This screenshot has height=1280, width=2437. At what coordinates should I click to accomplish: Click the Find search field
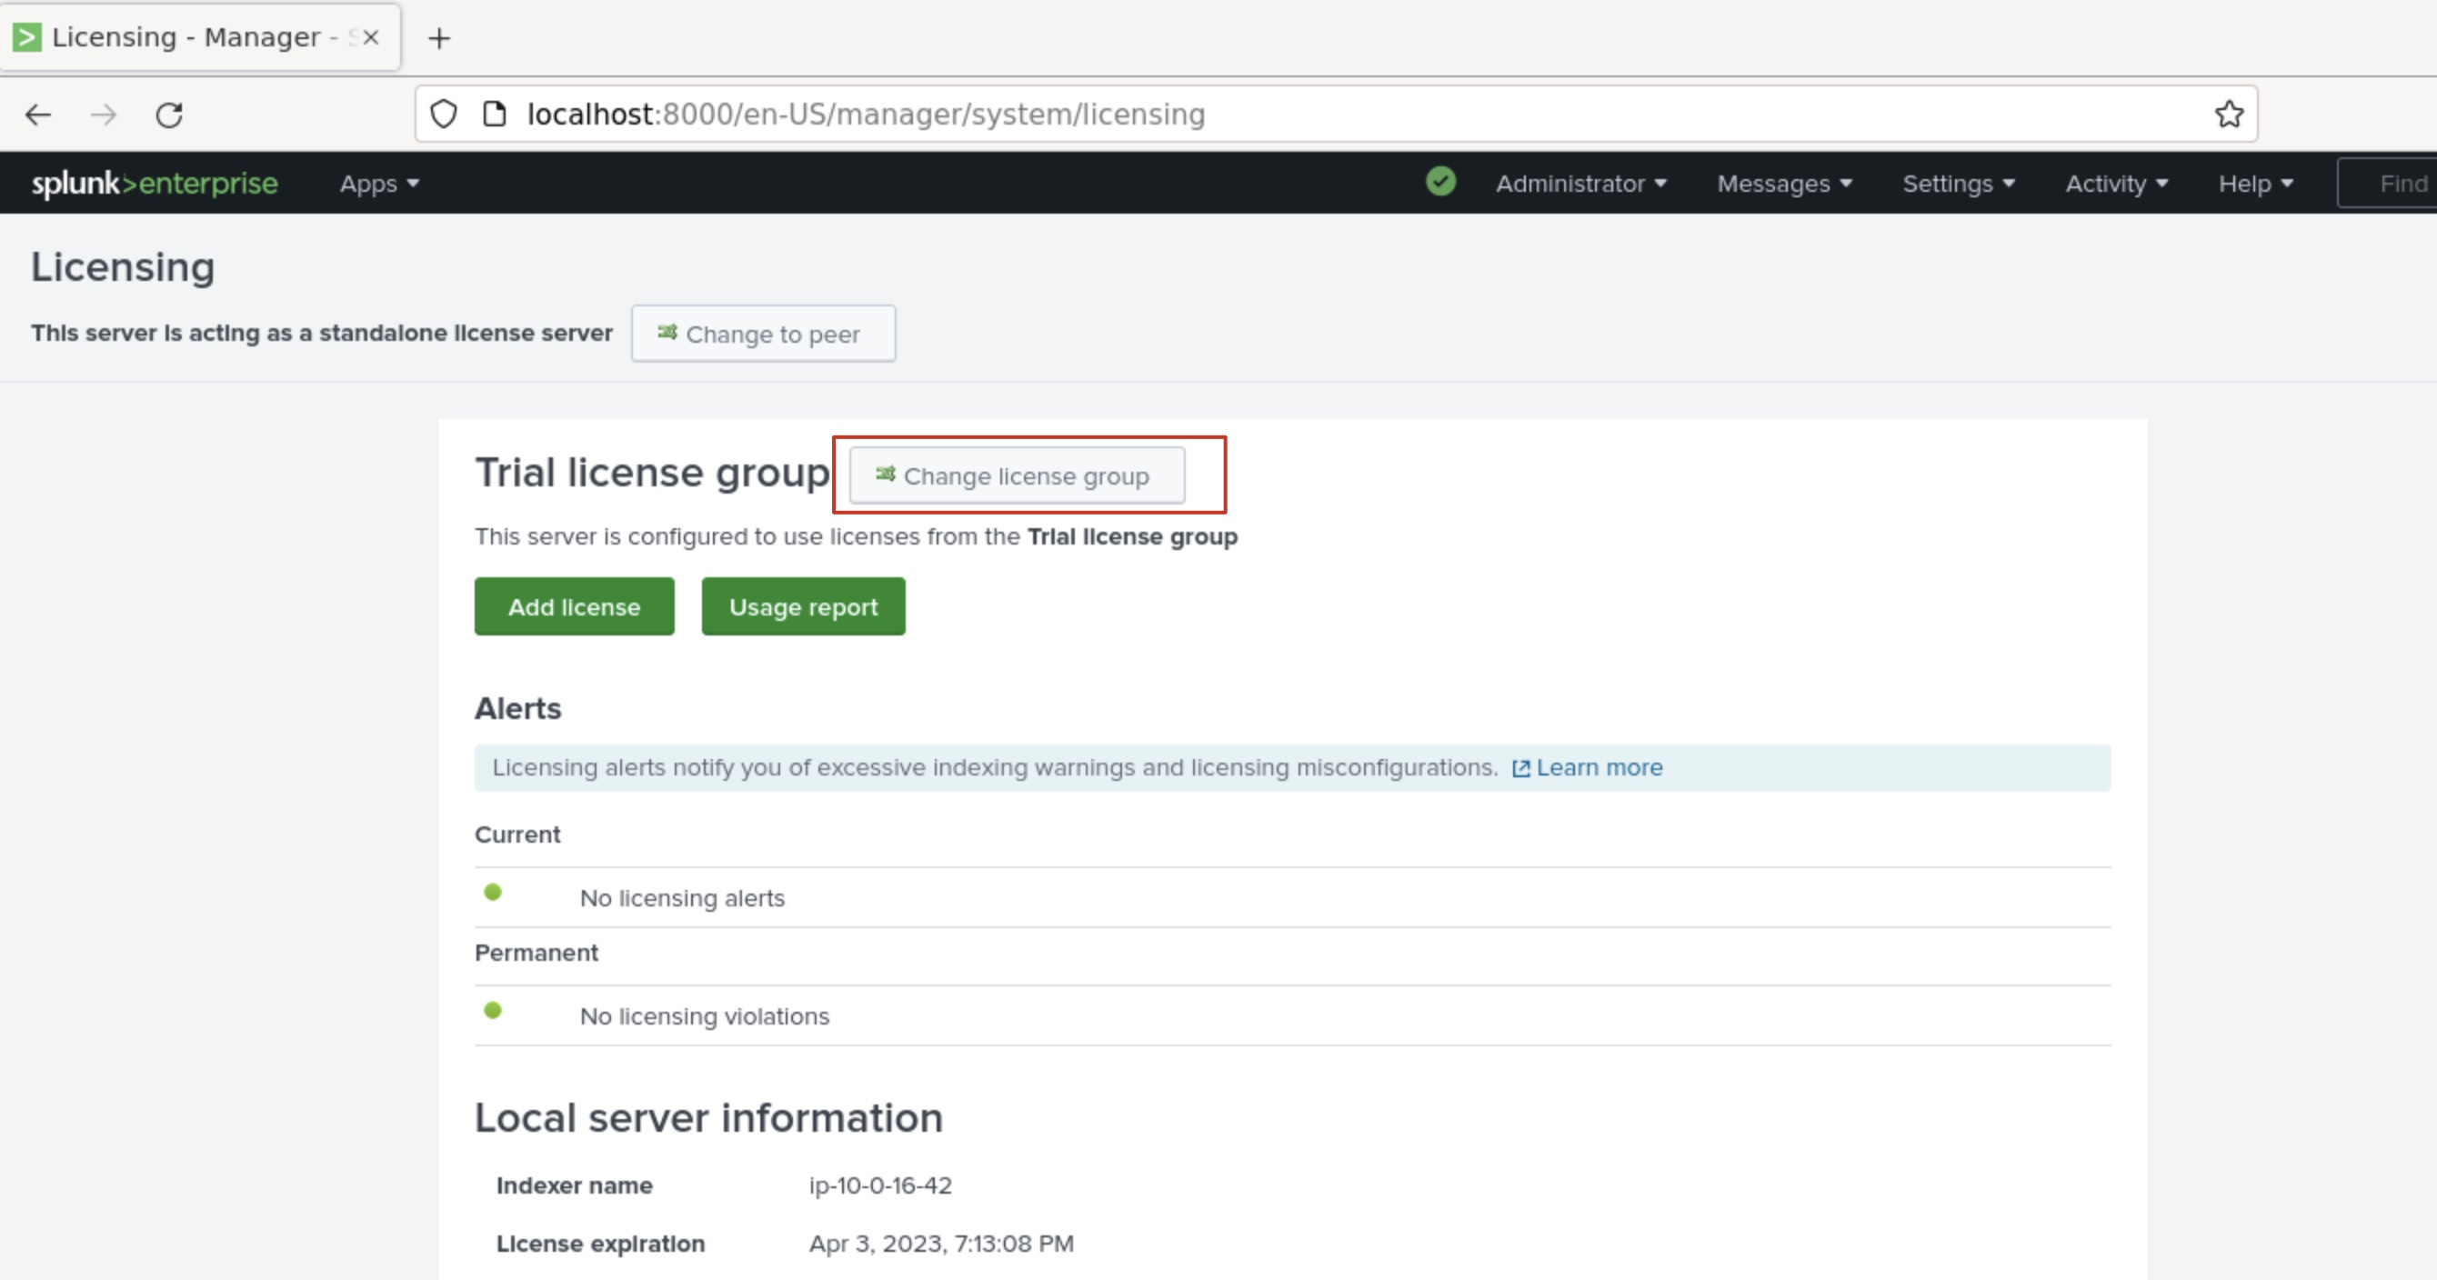2387,184
